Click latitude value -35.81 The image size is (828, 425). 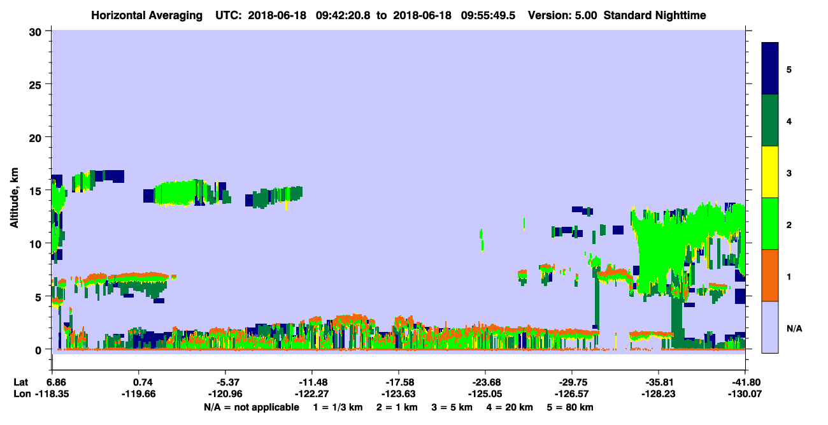[659, 383]
